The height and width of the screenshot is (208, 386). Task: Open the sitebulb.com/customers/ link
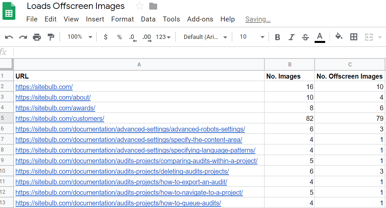click(60, 119)
